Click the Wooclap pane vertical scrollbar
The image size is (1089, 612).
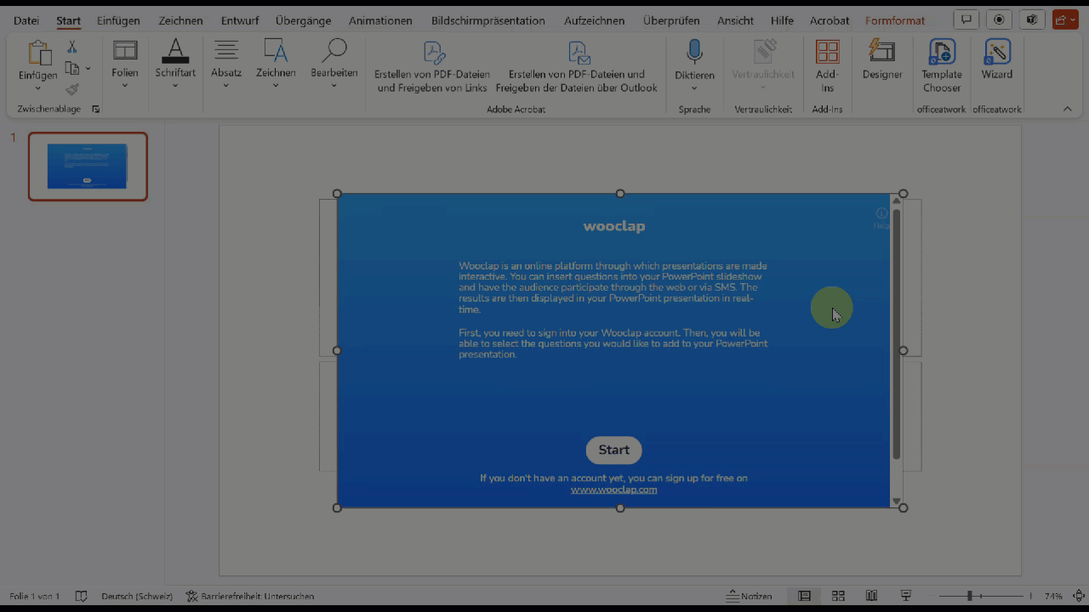(896, 333)
